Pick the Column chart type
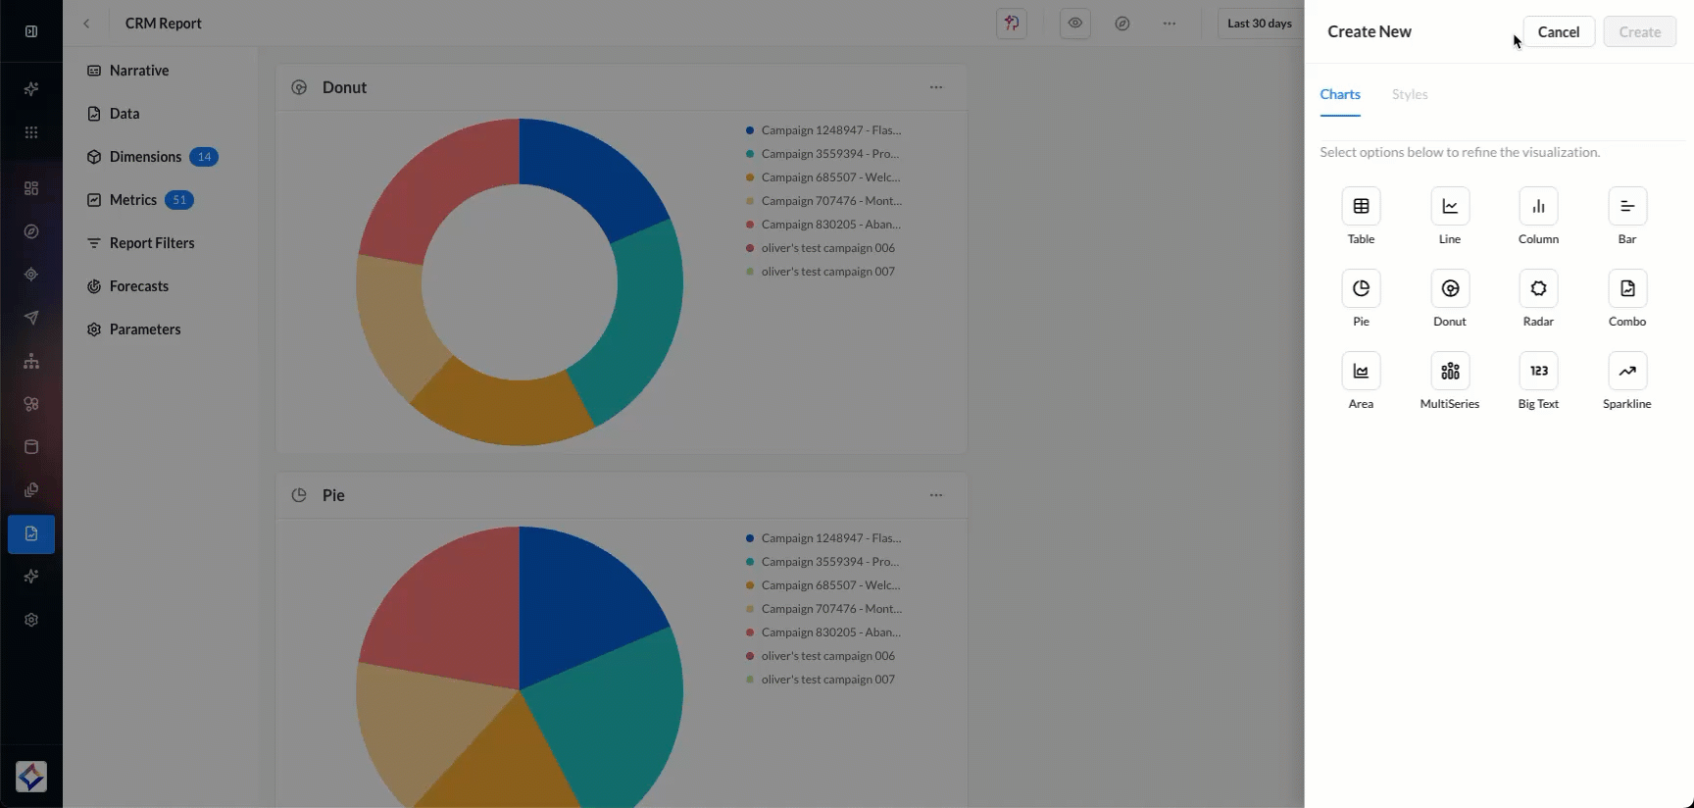The height and width of the screenshot is (808, 1694). coord(1538,207)
